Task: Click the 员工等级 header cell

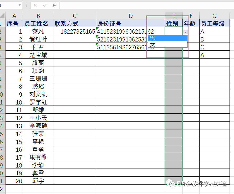Action: 215,23
